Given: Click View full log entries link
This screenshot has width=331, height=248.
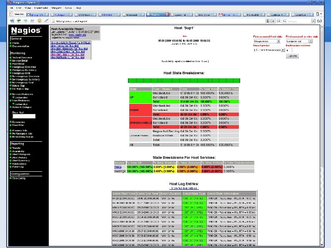Looking at the screenshot, I should point(184,188).
